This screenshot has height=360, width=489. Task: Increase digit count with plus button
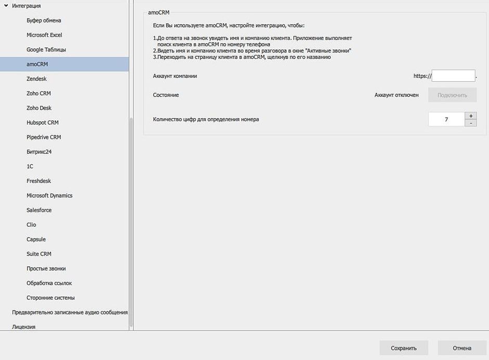470,115
